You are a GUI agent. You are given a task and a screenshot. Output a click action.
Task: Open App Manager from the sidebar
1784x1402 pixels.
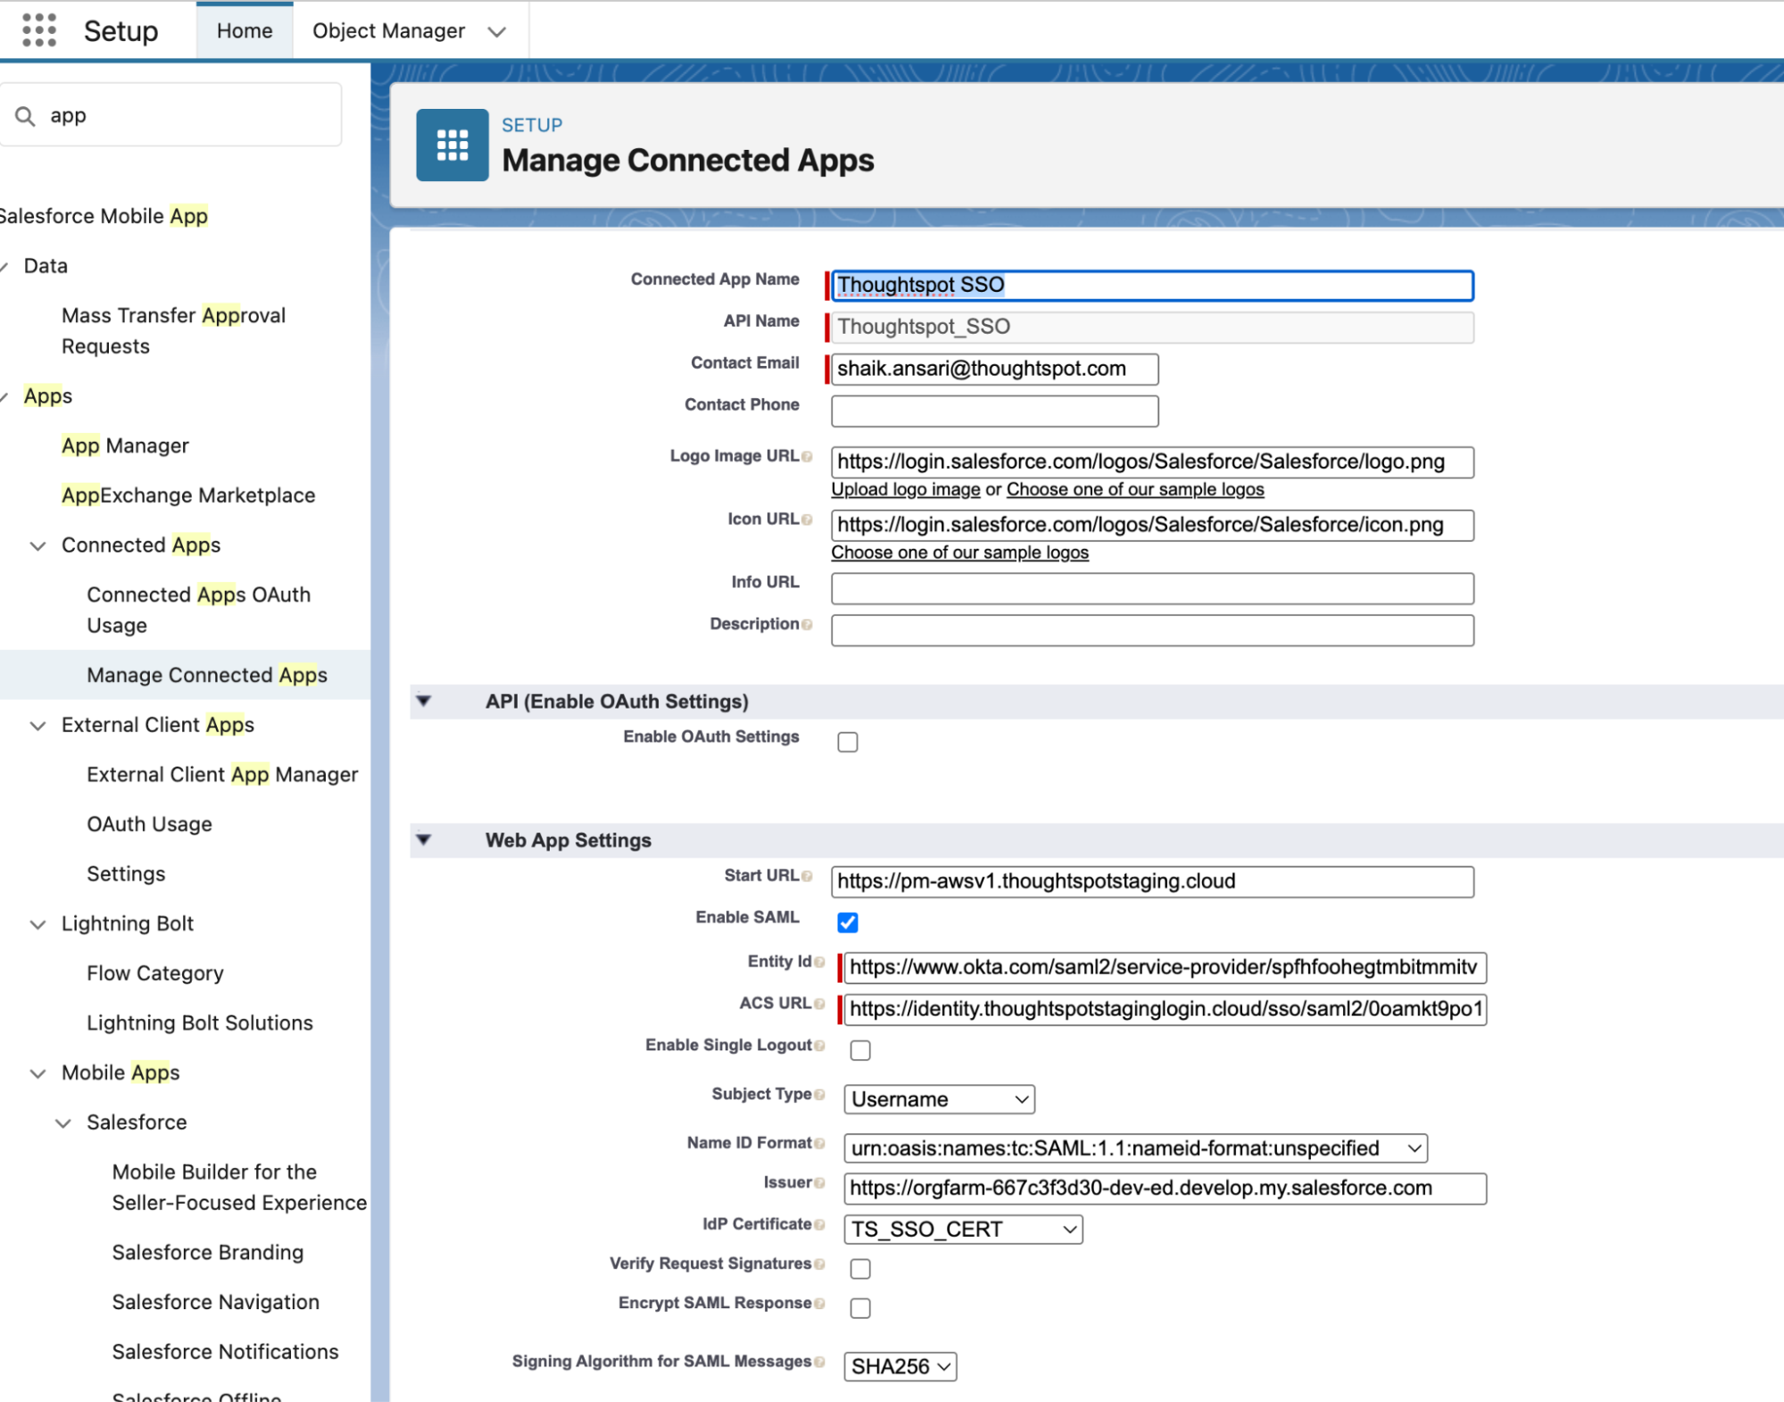[124, 445]
